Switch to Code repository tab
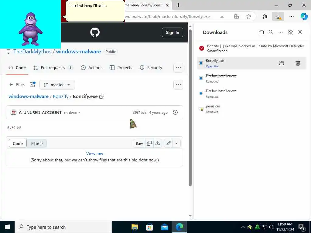The image size is (311, 233). pos(17,68)
